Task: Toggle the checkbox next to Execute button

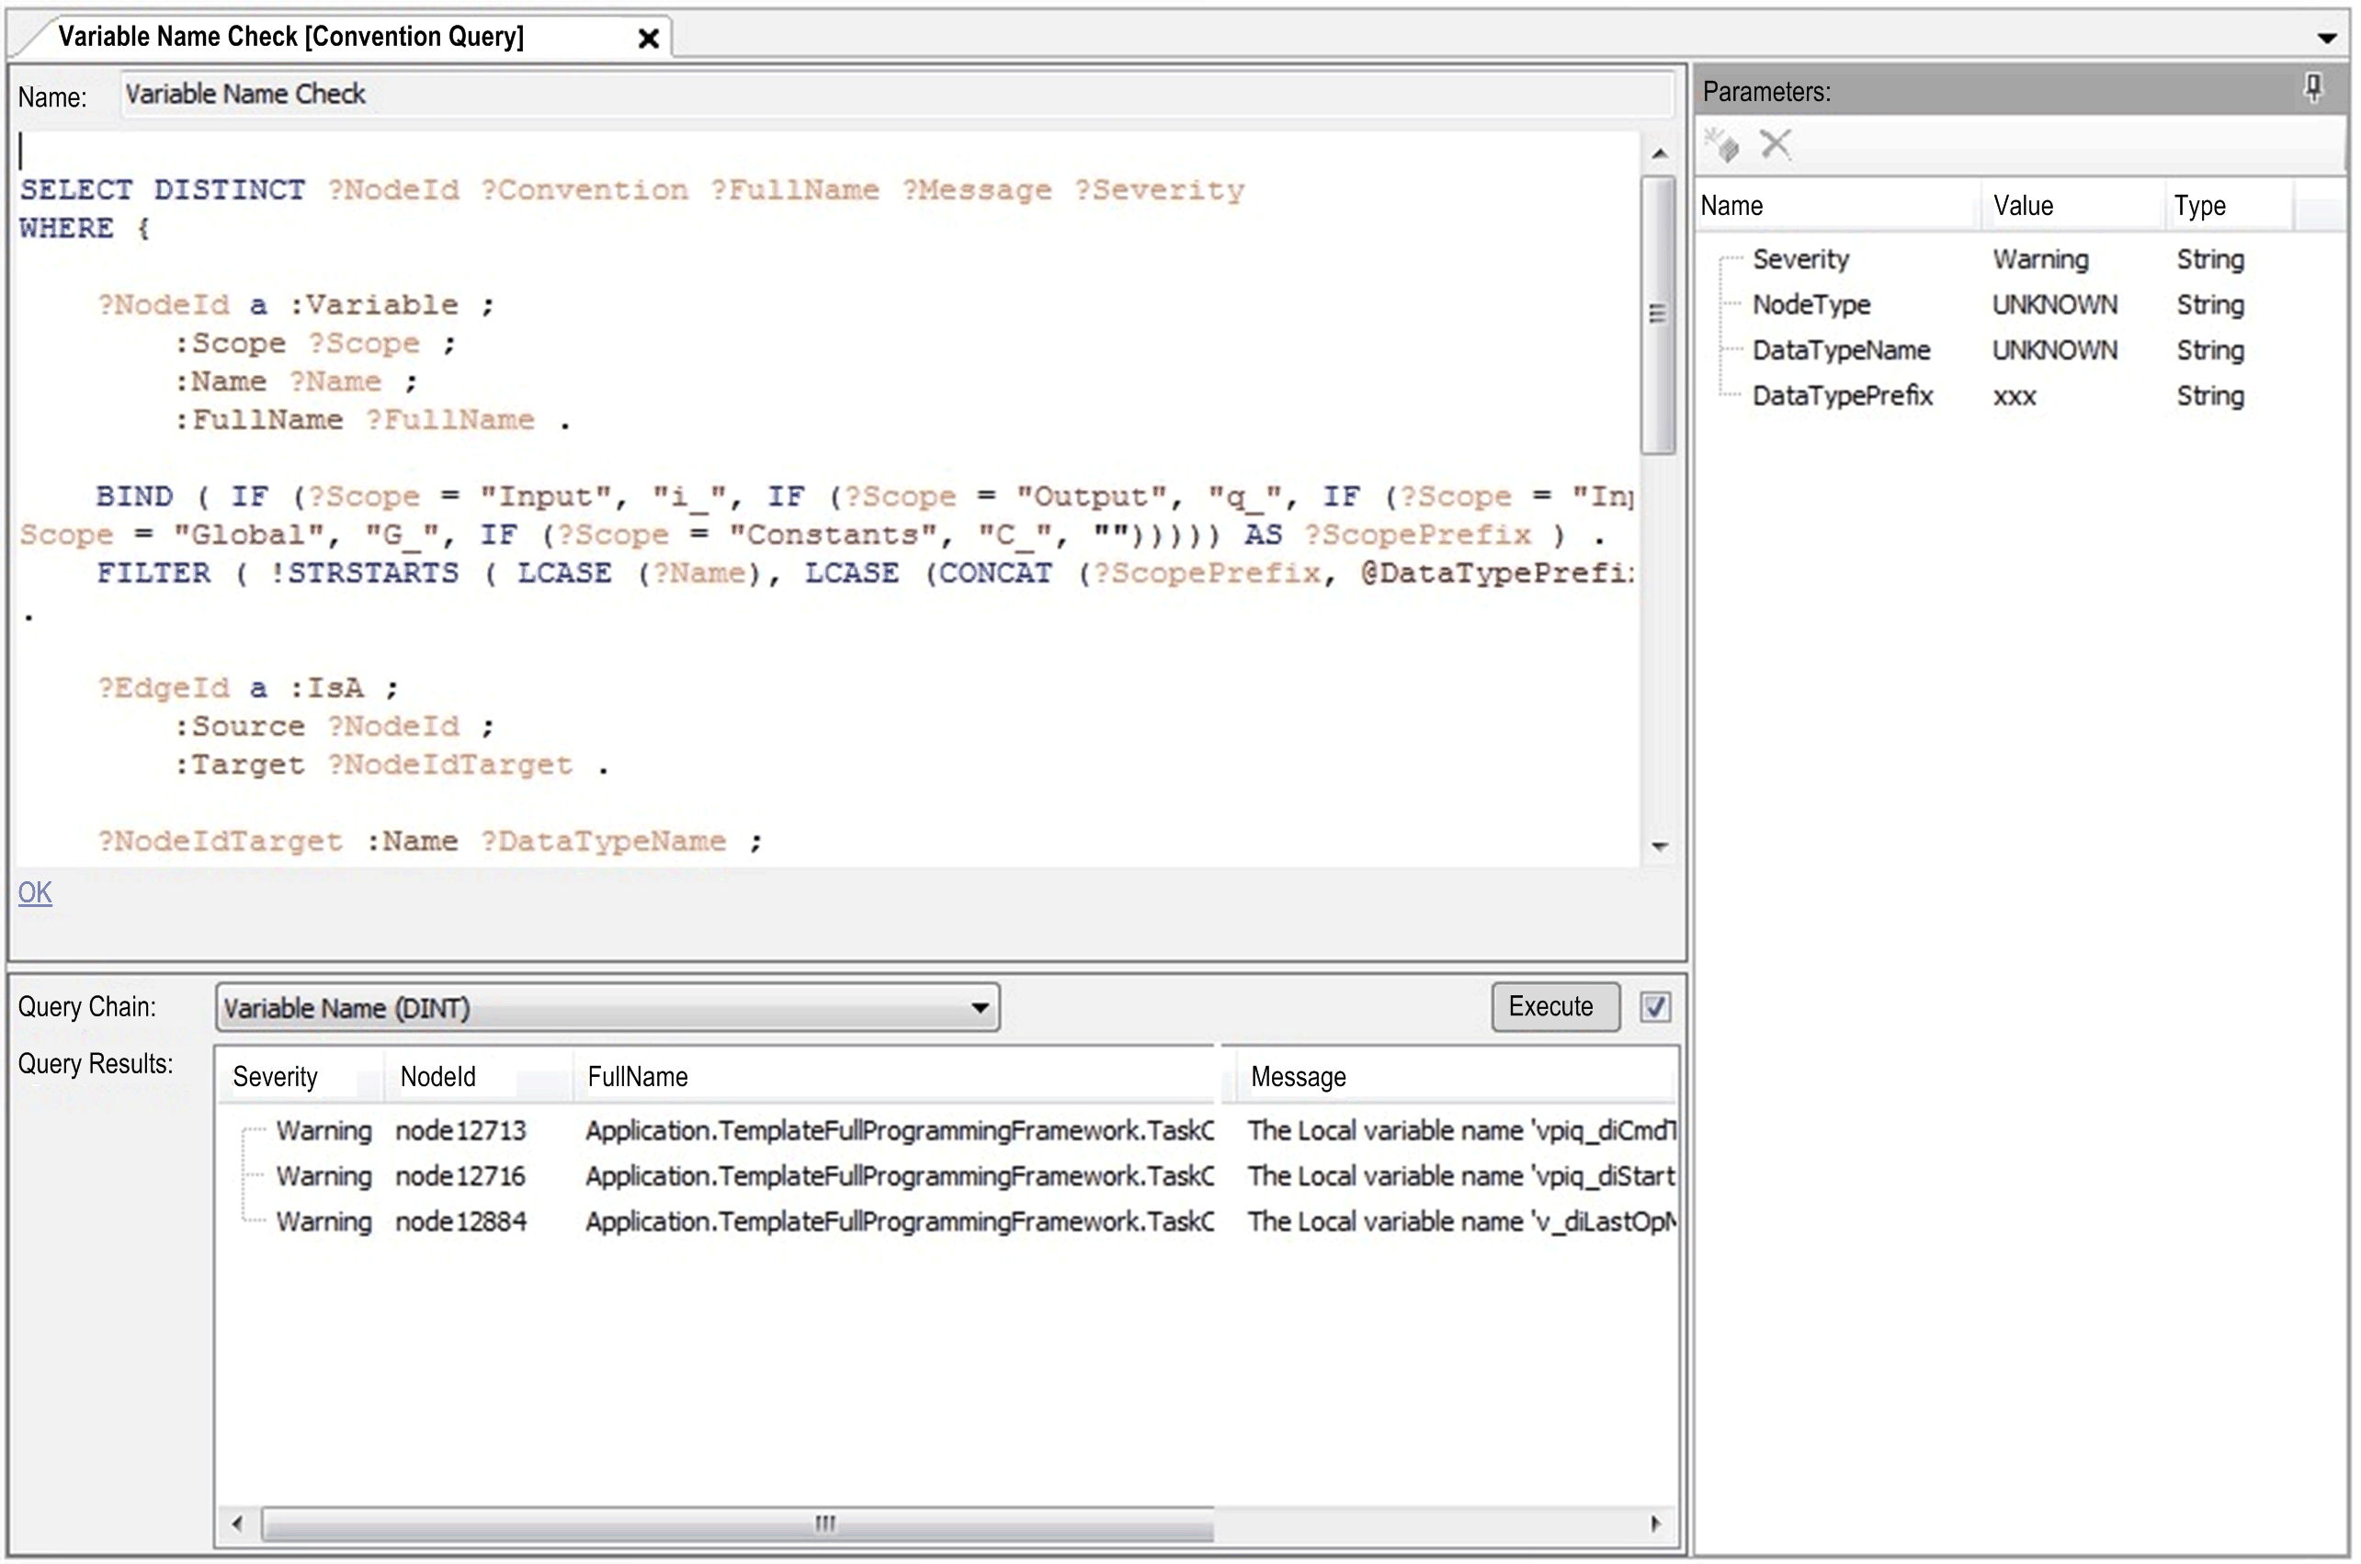Action: (1655, 1007)
